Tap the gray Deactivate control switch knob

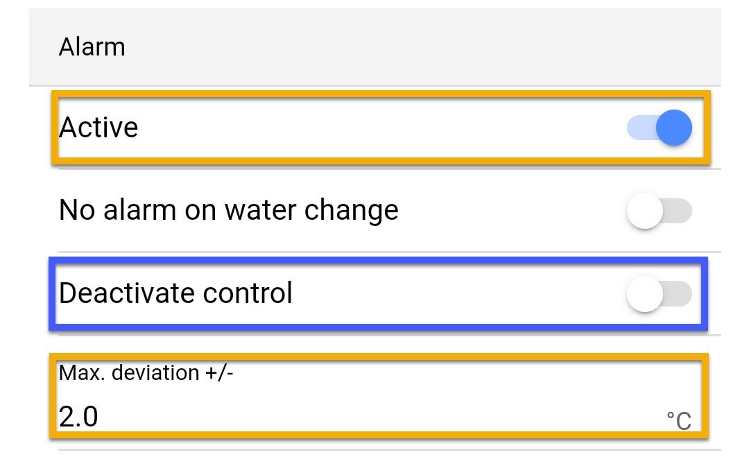(x=646, y=293)
